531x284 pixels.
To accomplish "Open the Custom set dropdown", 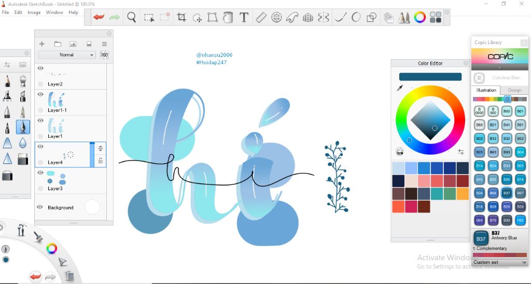I will (500, 262).
